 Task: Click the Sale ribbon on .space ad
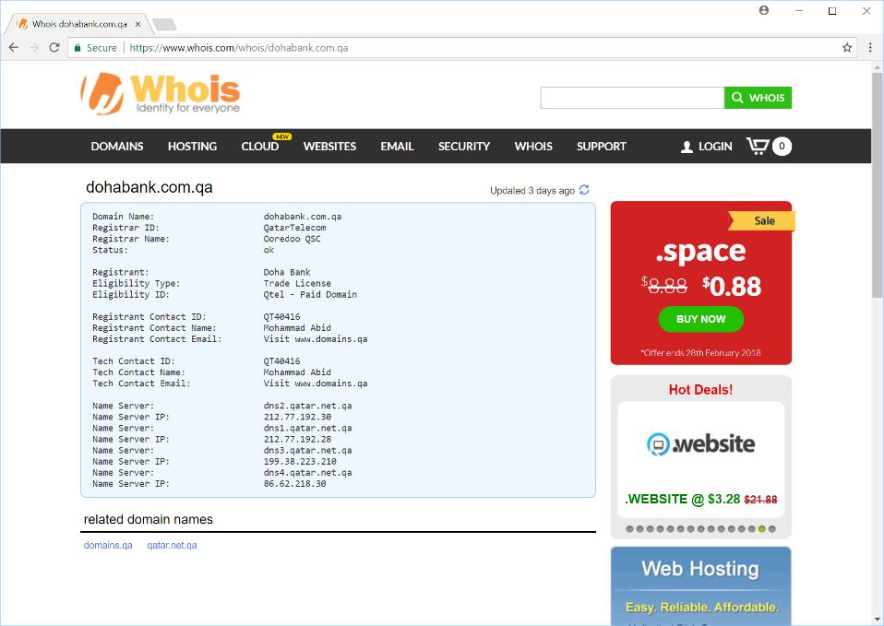point(762,221)
